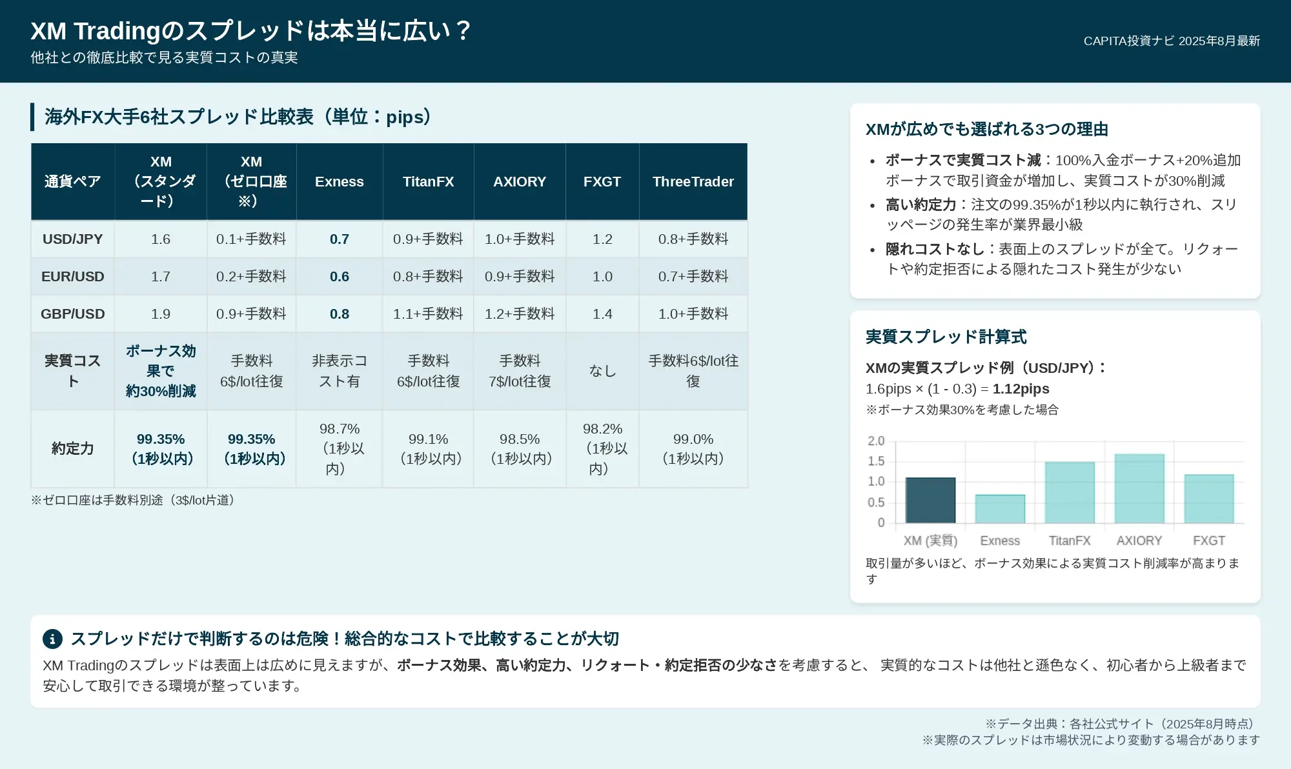Click the 高い約定力 bullet point
1291x769 pixels.
click(x=1061, y=215)
